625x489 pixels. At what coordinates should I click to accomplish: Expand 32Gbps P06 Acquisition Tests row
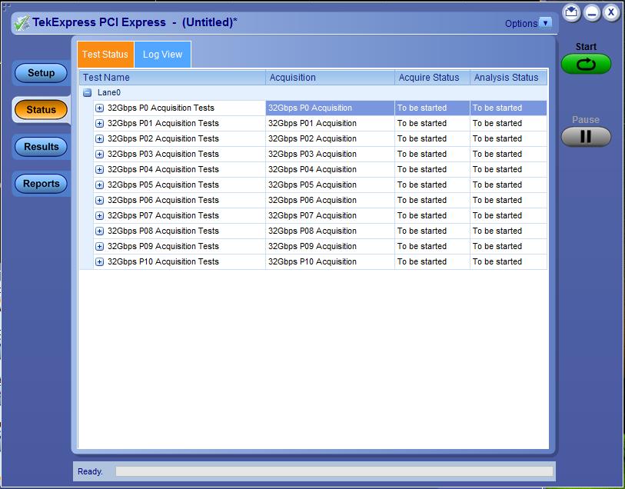coord(100,200)
